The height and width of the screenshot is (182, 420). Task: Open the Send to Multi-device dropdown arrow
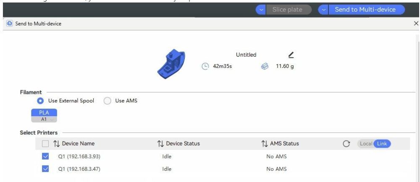323,10
